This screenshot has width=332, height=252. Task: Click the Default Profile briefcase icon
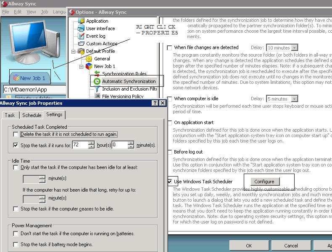click(x=81, y=51)
